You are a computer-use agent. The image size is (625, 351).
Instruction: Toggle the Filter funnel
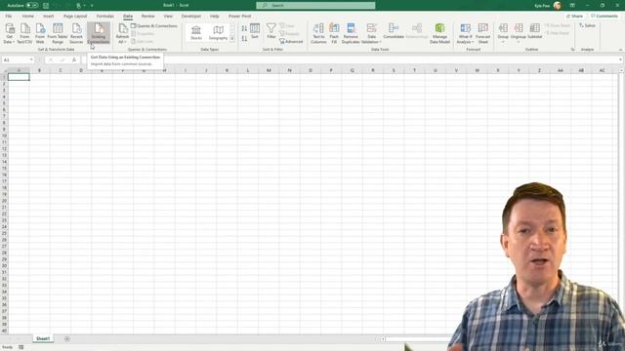(x=271, y=31)
